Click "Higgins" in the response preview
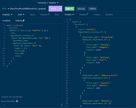This screenshot has height=108, width=136. 103,47
